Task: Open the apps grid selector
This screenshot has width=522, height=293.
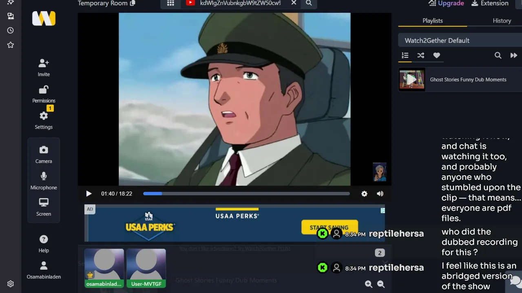Action: (170, 3)
